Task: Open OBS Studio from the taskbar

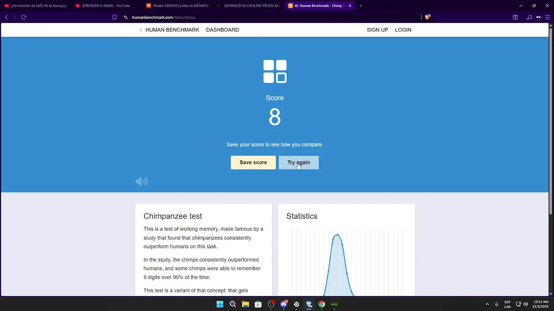Action: tap(271, 304)
